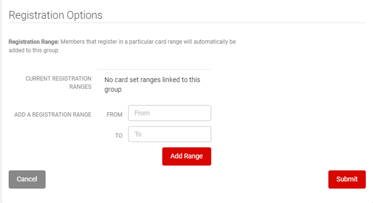Click the red Submit button
The height and width of the screenshot is (203, 373).
pyautogui.click(x=347, y=179)
